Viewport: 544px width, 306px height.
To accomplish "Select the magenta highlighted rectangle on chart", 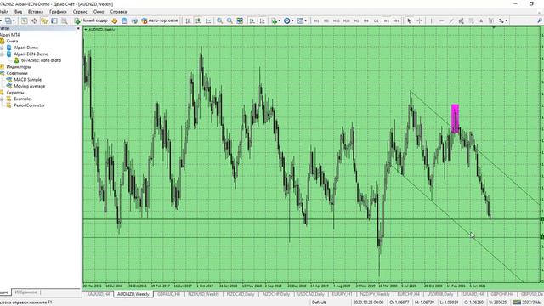I will pos(456,119).
